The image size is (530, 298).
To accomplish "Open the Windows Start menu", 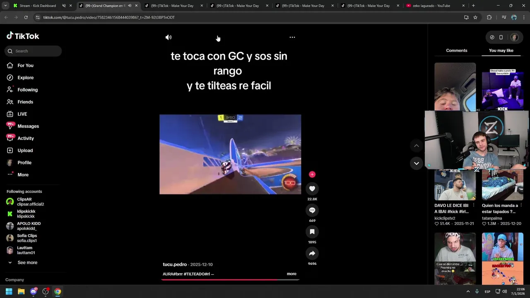I will (x=9, y=291).
